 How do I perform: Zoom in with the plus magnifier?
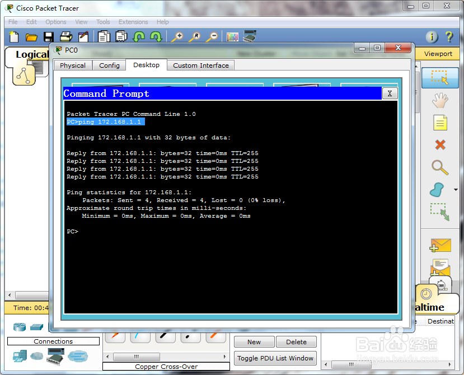click(177, 37)
